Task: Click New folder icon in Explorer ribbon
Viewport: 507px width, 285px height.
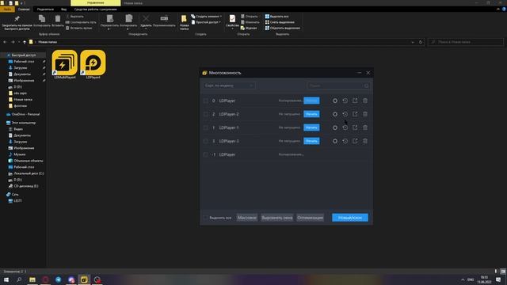Action: click(x=185, y=23)
